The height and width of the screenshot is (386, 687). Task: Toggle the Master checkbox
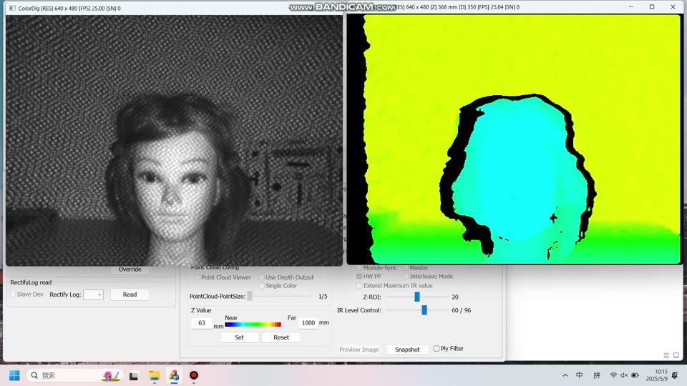tap(406, 268)
